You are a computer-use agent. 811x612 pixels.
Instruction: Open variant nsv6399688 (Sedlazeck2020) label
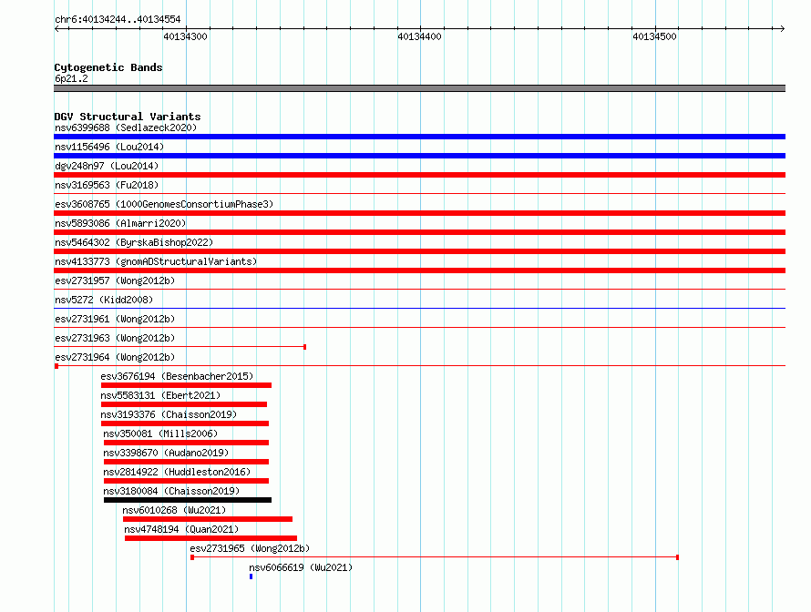click(x=126, y=127)
